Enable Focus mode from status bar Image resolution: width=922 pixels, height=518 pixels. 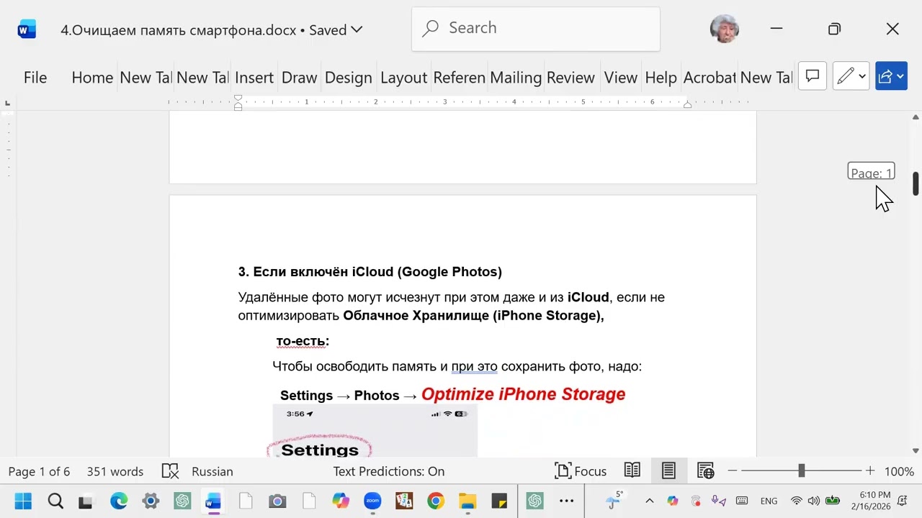point(581,472)
